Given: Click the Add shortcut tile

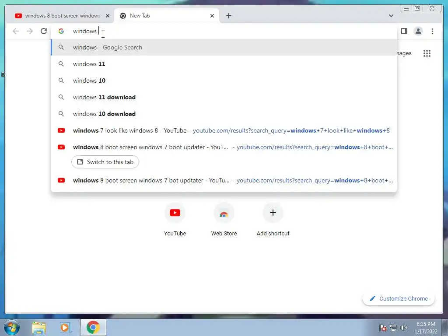Looking at the screenshot, I should pos(273,219).
